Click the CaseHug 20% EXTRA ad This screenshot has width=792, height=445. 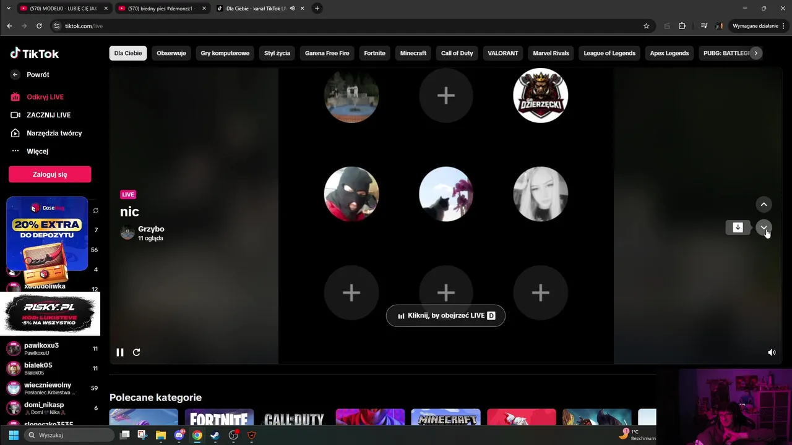click(x=47, y=234)
